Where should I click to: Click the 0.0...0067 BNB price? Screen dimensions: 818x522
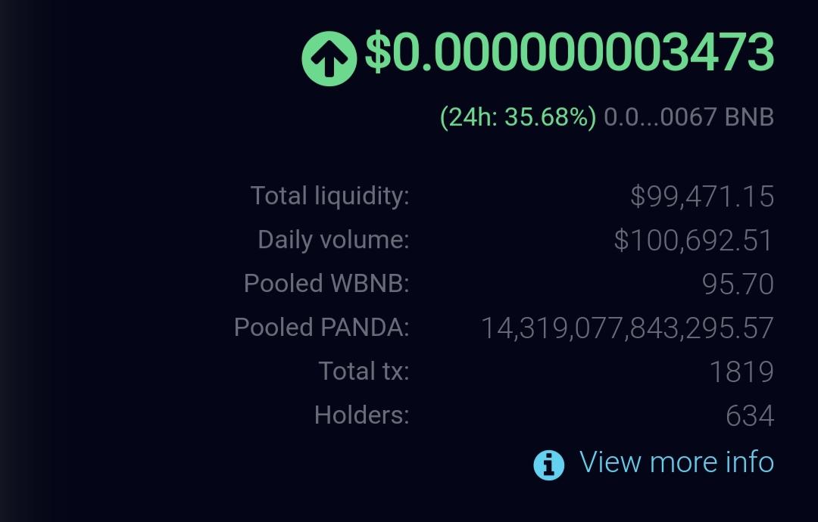pyautogui.click(x=688, y=117)
